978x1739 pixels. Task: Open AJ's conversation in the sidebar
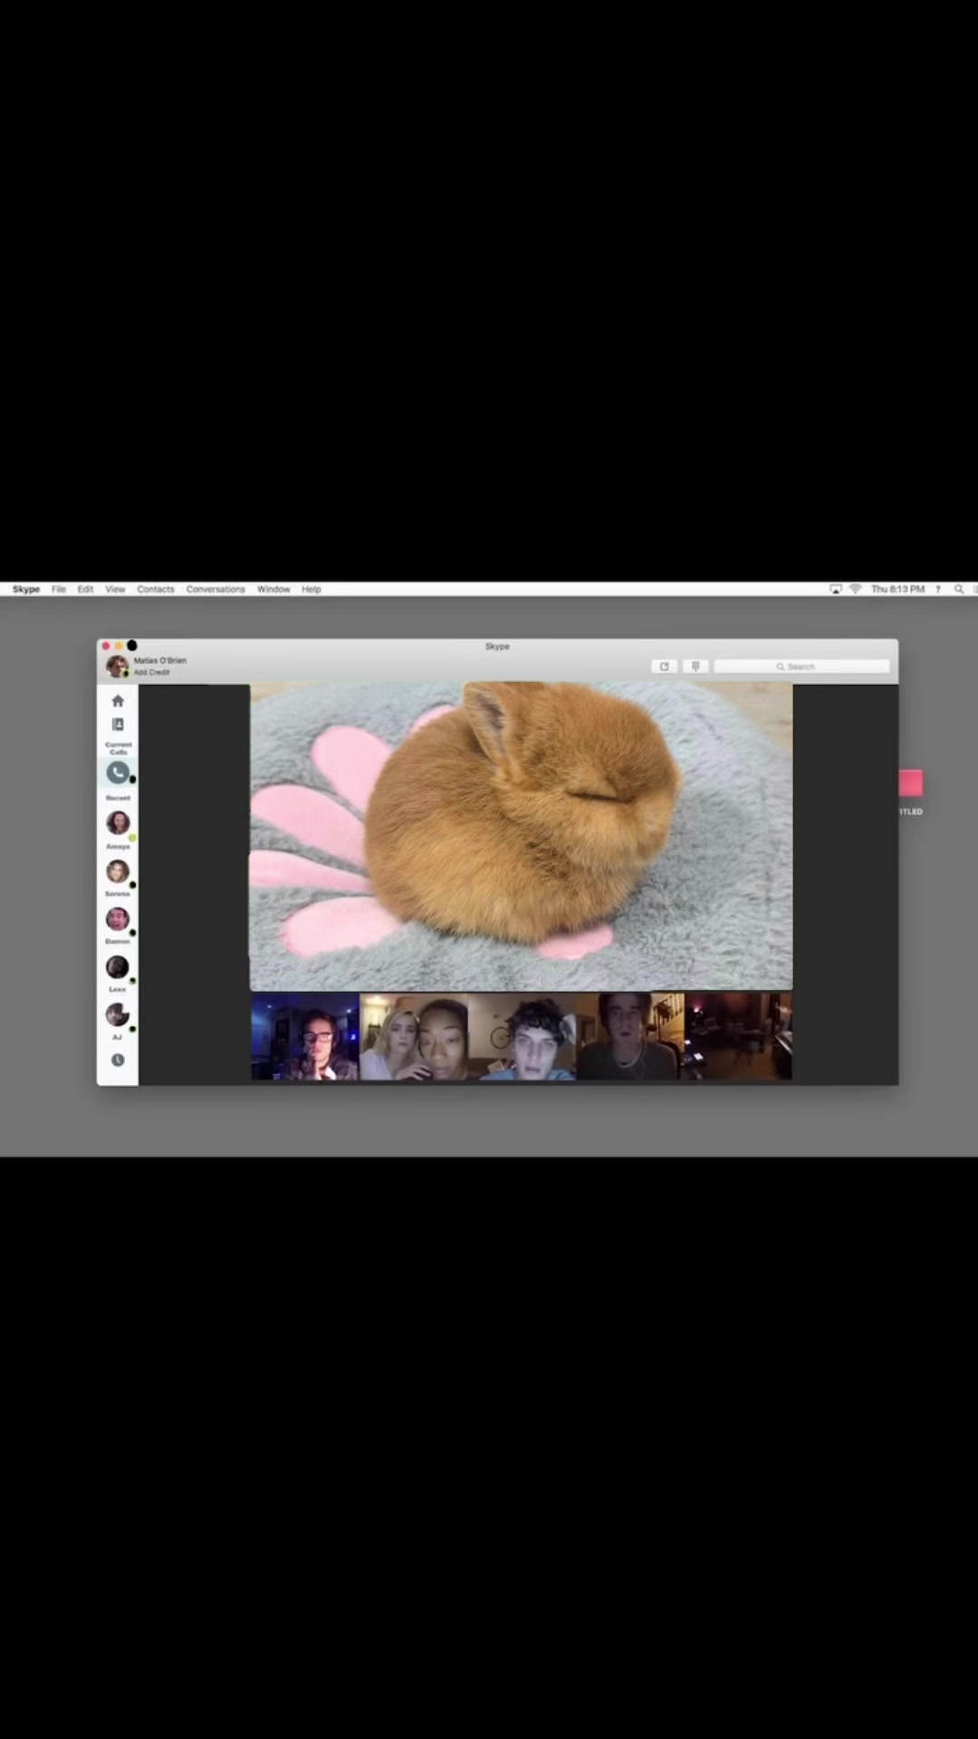click(x=118, y=1014)
